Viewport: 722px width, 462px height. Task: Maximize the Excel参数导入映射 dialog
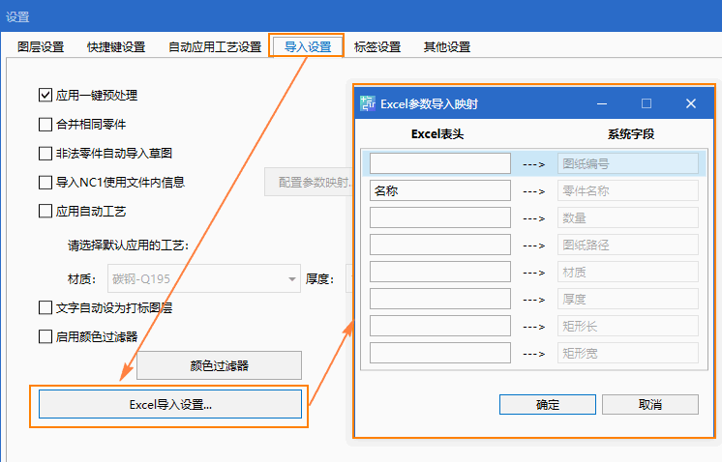647,103
